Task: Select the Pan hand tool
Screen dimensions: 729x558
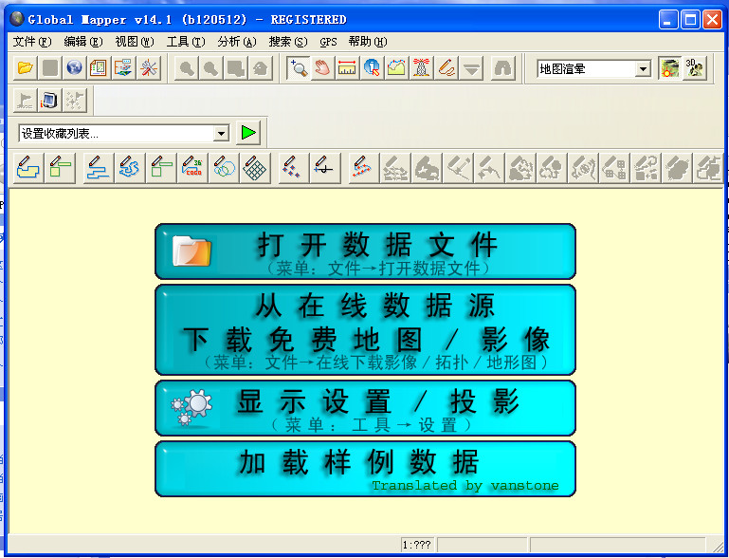Action: [x=322, y=68]
